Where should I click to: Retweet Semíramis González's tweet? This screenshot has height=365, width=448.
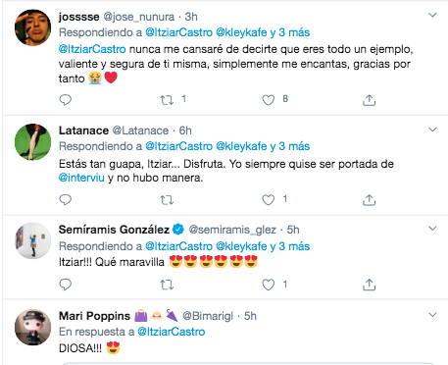coord(167,285)
